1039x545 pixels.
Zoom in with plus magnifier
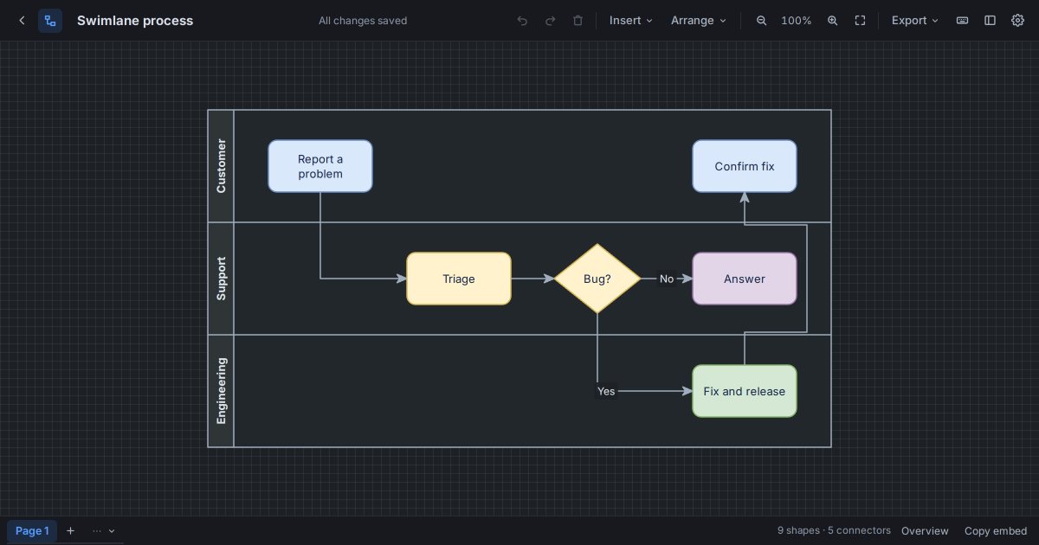[832, 21]
